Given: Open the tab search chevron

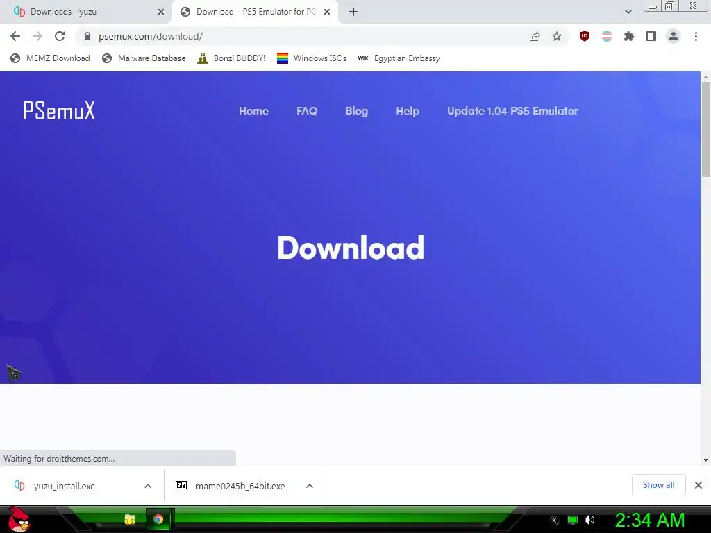Looking at the screenshot, I should pos(628,12).
